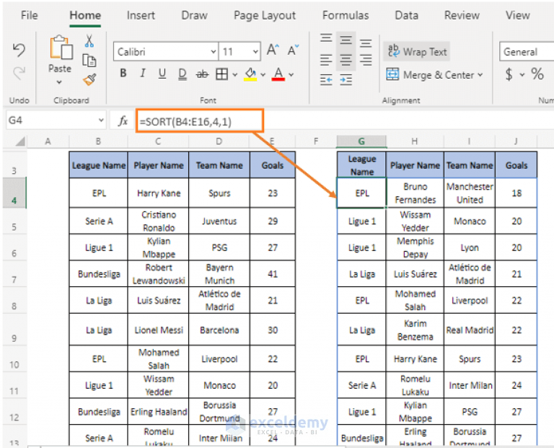
Task: Toggle Underline formatting
Action: 162,74
